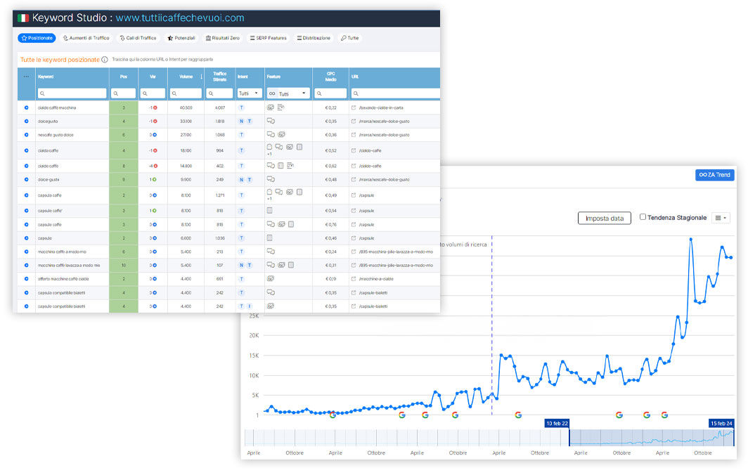Click the ZA Trend button
This screenshot has width=748, height=475.
[714, 175]
